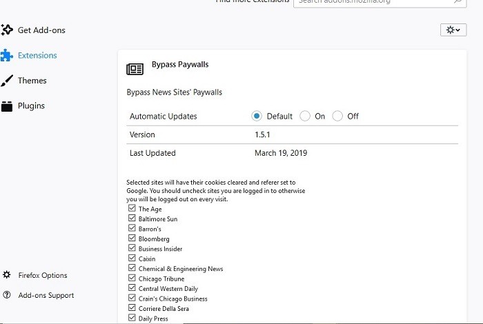Viewport: 483px width, 324px height.
Task: Click the Themes paintbrush icon
Action: coord(7,81)
